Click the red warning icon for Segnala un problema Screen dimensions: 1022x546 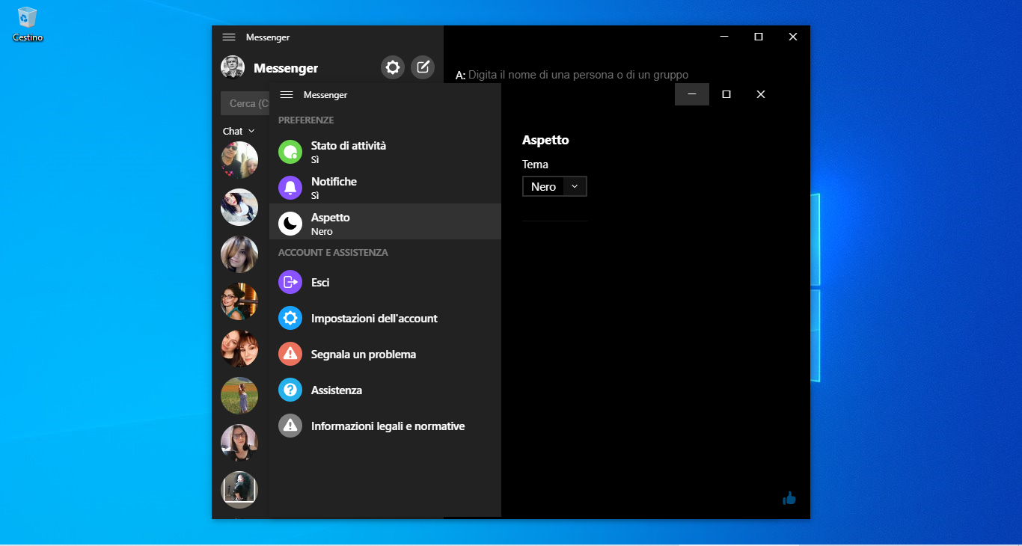pos(290,354)
